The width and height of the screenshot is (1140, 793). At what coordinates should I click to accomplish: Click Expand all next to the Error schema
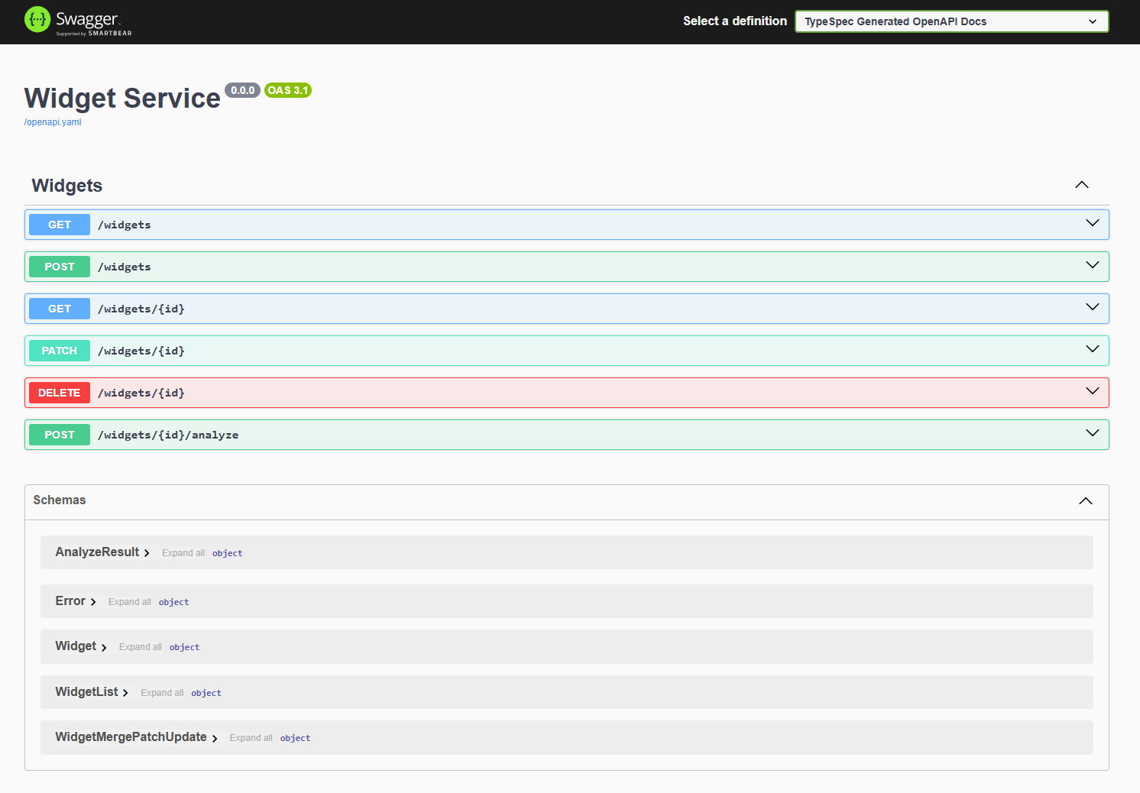tap(129, 601)
